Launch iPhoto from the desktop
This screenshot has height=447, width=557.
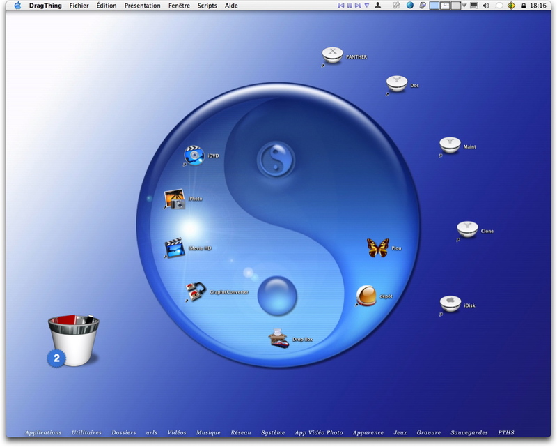pos(175,199)
